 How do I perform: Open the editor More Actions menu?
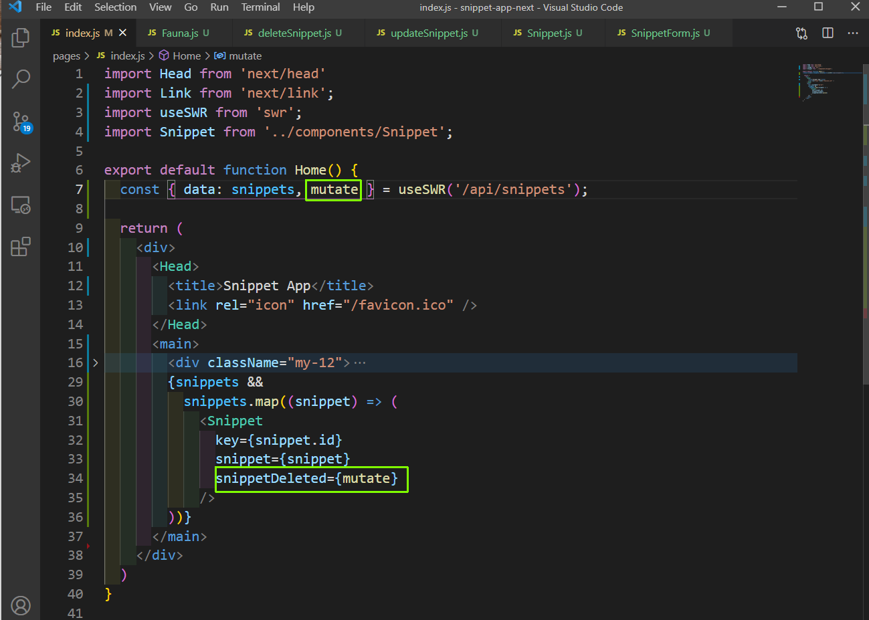point(852,33)
